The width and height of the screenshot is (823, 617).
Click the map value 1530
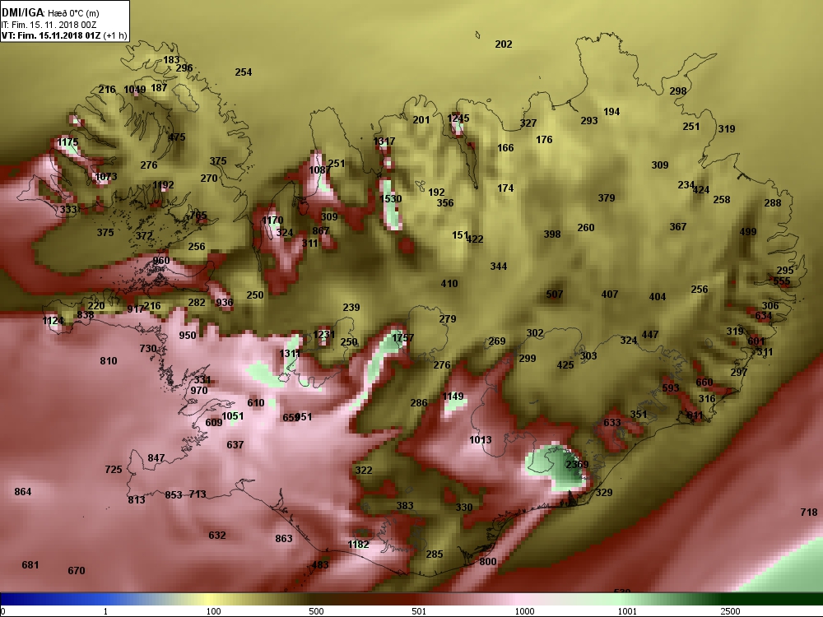point(390,199)
